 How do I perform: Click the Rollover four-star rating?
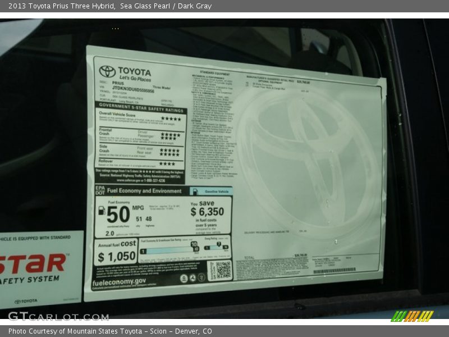point(167,164)
